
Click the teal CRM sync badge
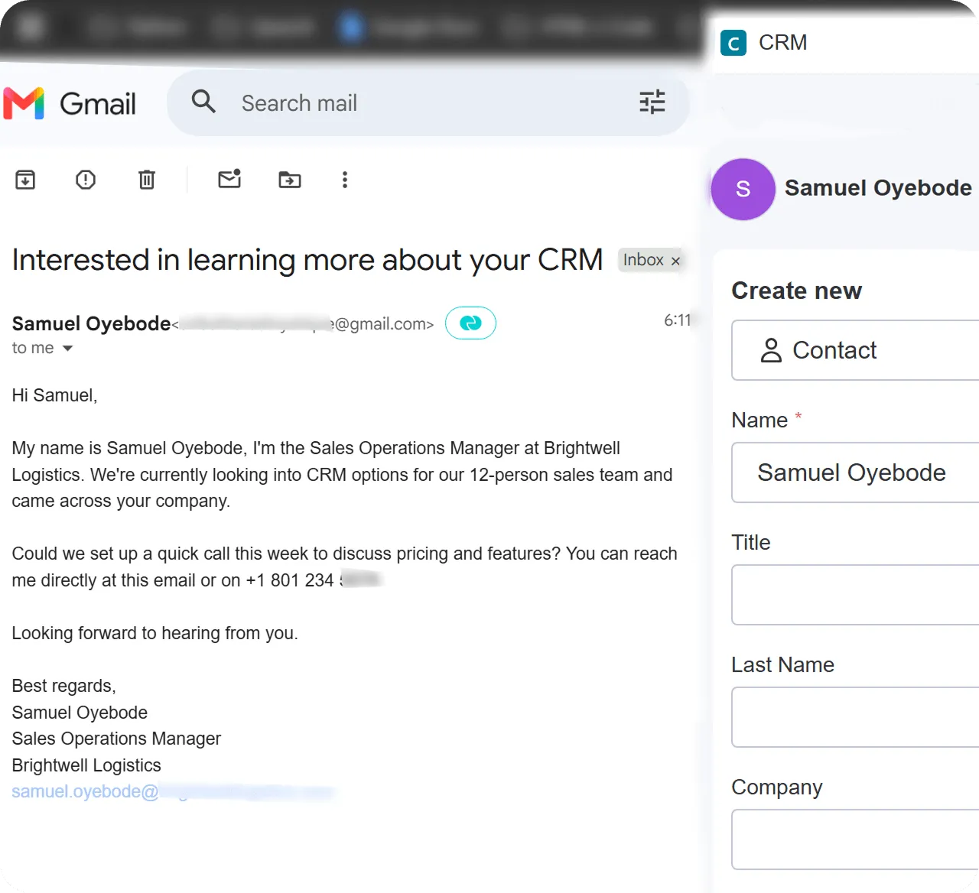(x=470, y=323)
